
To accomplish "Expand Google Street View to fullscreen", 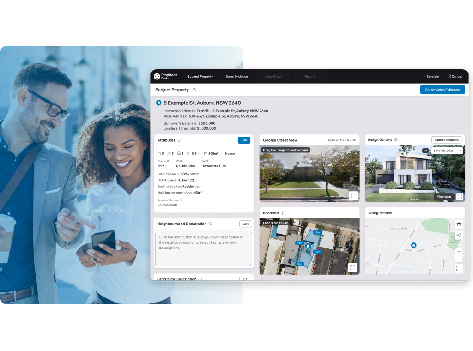I will [353, 195].
